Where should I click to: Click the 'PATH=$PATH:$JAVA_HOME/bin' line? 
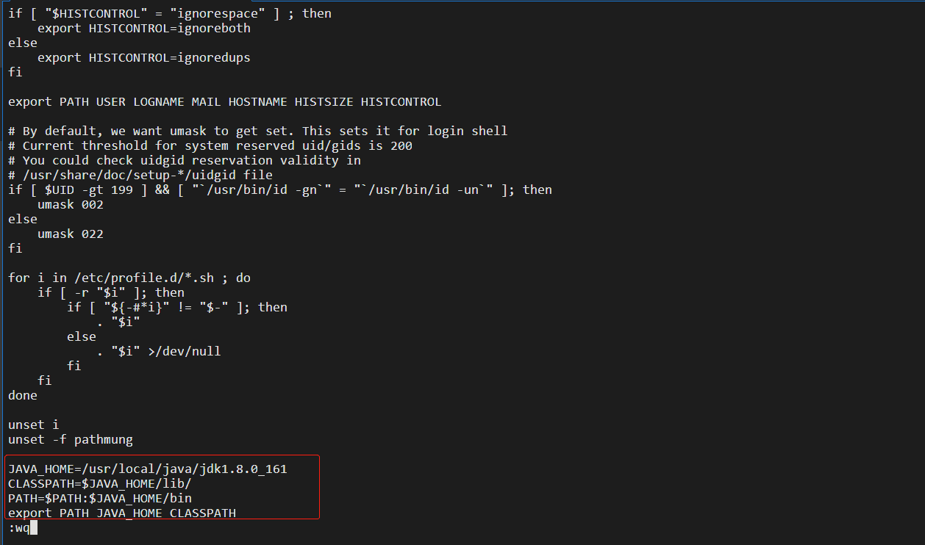(x=100, y=498)
